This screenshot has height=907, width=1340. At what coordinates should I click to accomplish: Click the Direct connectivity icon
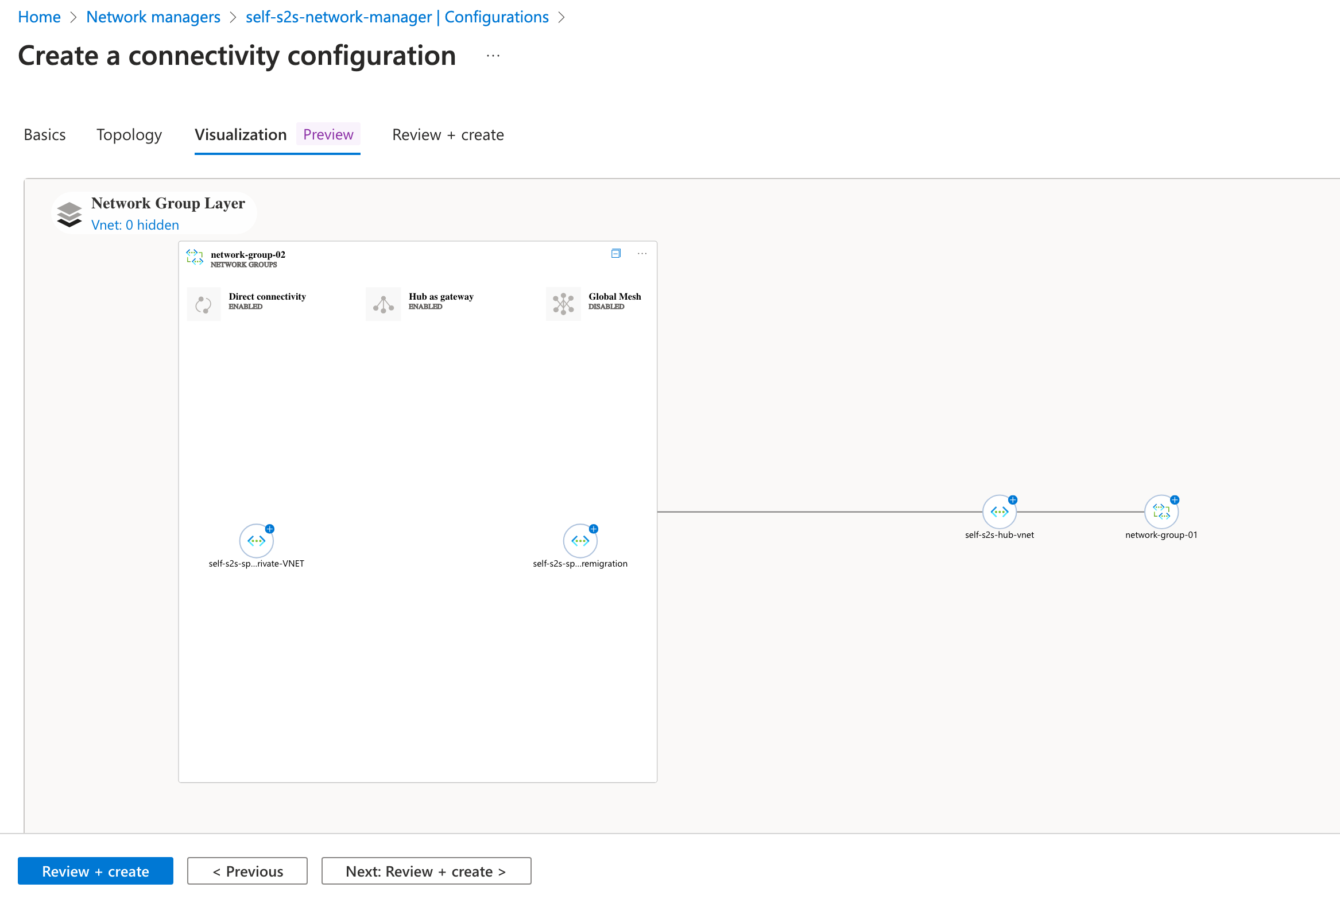(204, 304)
